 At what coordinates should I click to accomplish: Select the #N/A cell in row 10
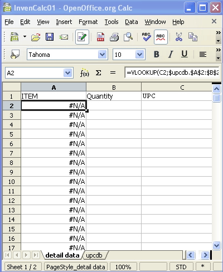[x=54, y=182]
